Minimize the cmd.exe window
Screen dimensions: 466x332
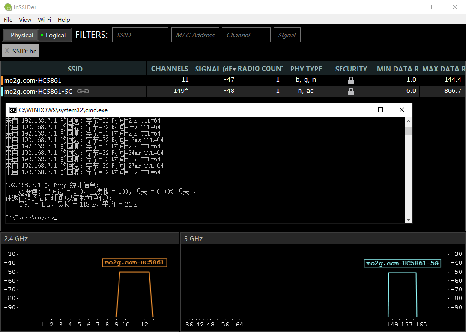[x=359, y=110]
